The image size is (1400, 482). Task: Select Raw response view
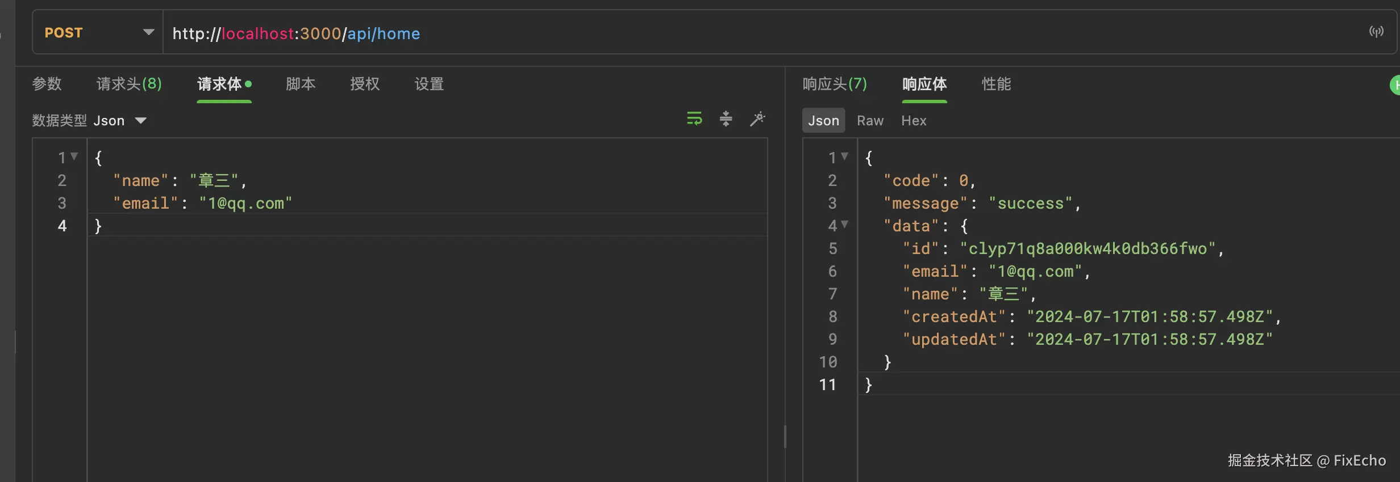tap(870, 121)
